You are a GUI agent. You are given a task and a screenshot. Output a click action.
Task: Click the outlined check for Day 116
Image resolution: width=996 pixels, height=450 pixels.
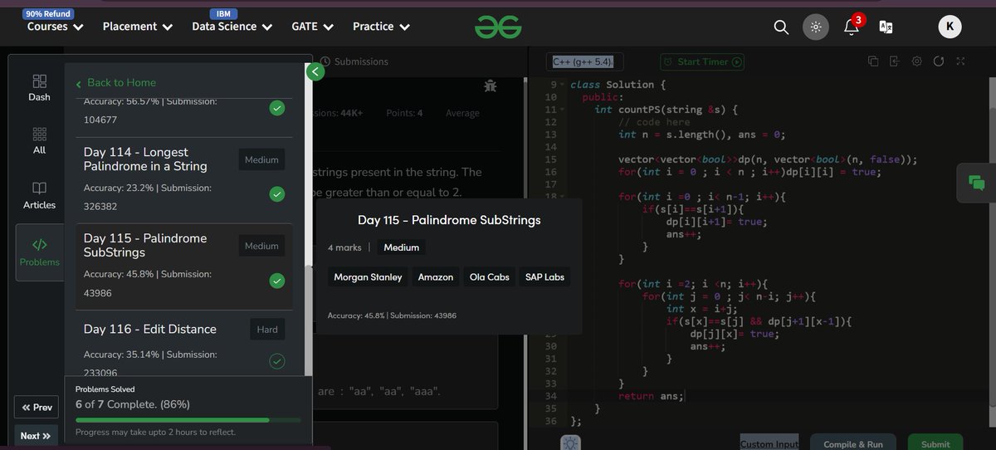(x=277, y=360)
